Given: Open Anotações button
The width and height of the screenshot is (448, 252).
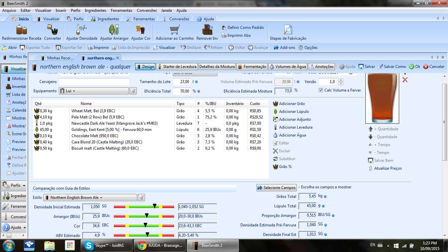Looking at the screenshot, I should pyautogui.click(x=321, y=67).
